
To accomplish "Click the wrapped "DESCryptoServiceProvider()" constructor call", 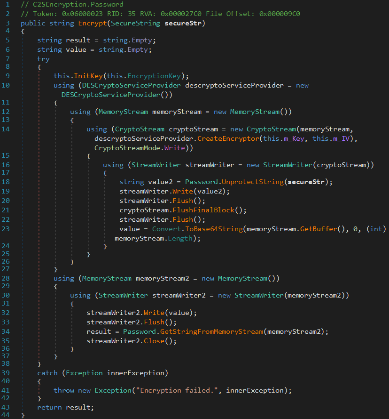I will tap(117, 95).
